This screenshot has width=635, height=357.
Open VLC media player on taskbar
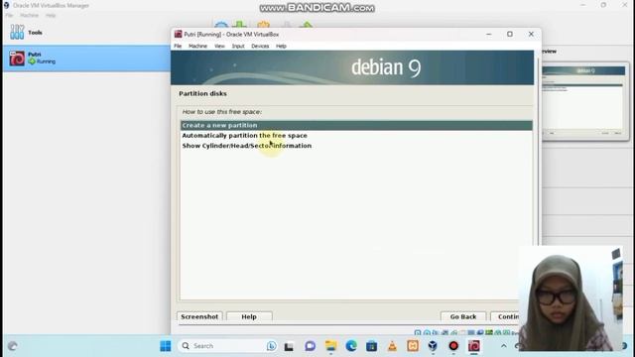pyautogui.click(x=392, y=346)
